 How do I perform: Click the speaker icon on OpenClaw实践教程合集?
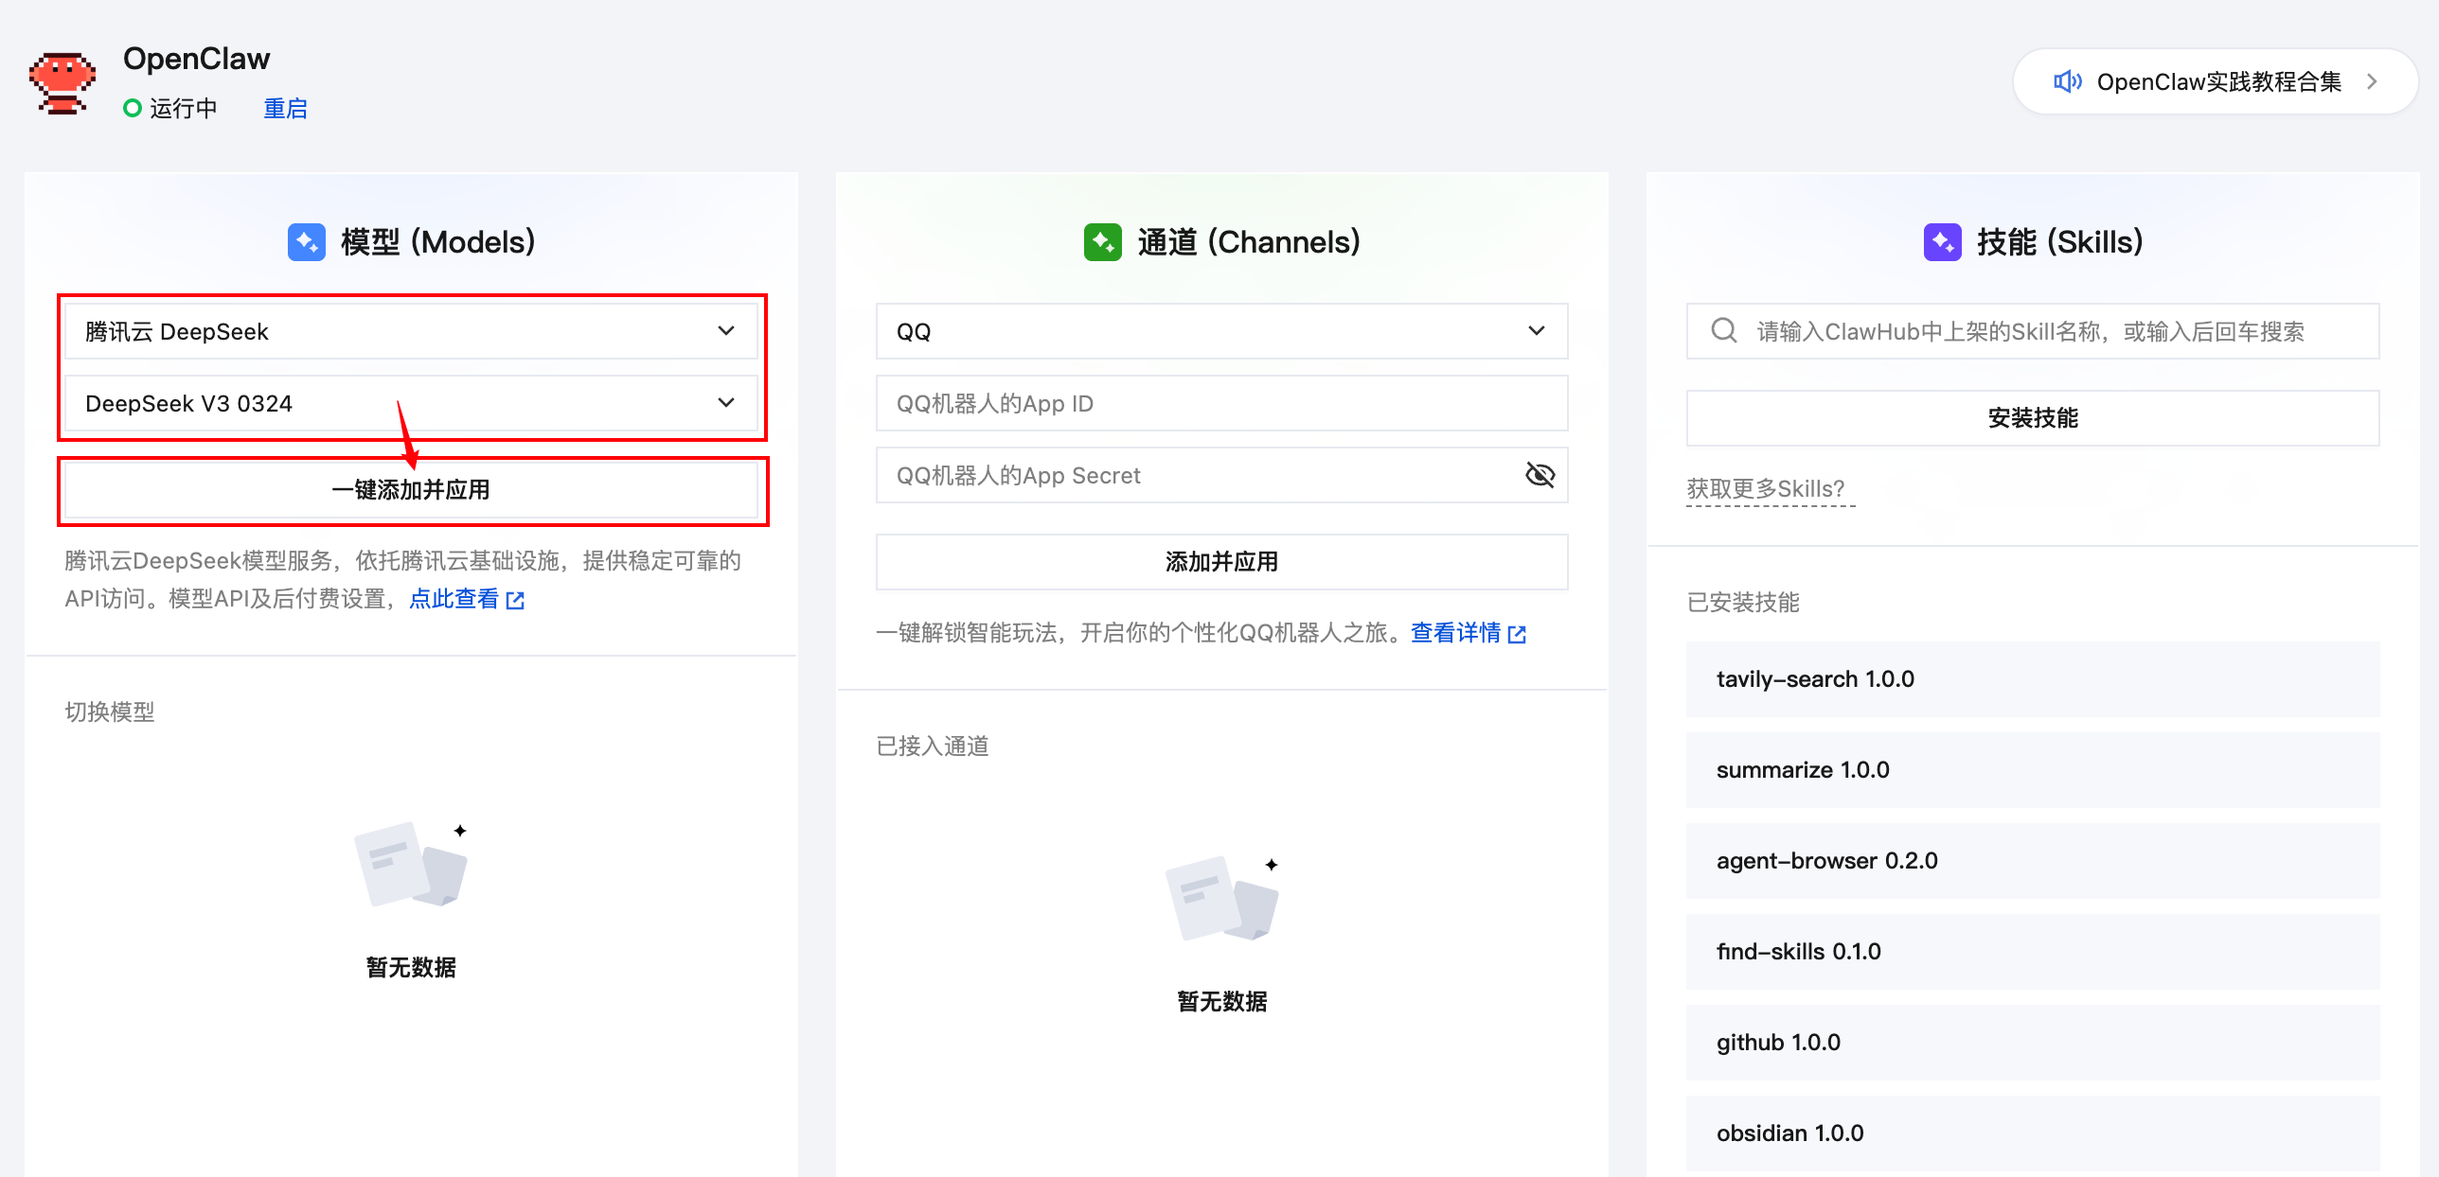(2069, 81)
